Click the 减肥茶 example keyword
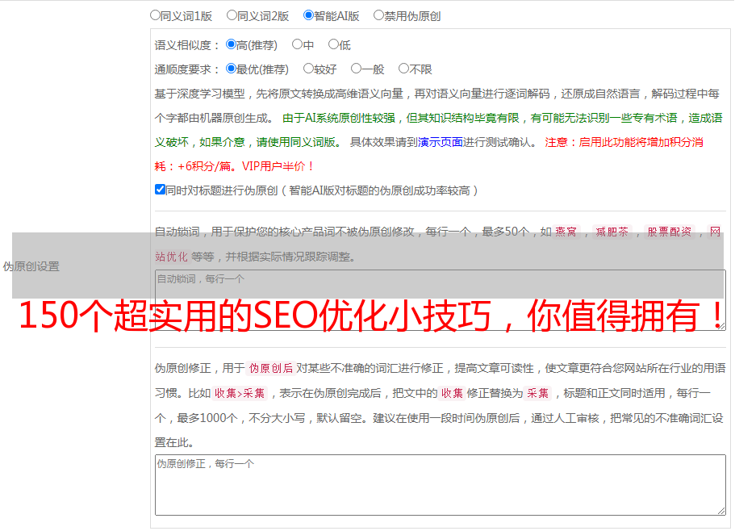 612,232
